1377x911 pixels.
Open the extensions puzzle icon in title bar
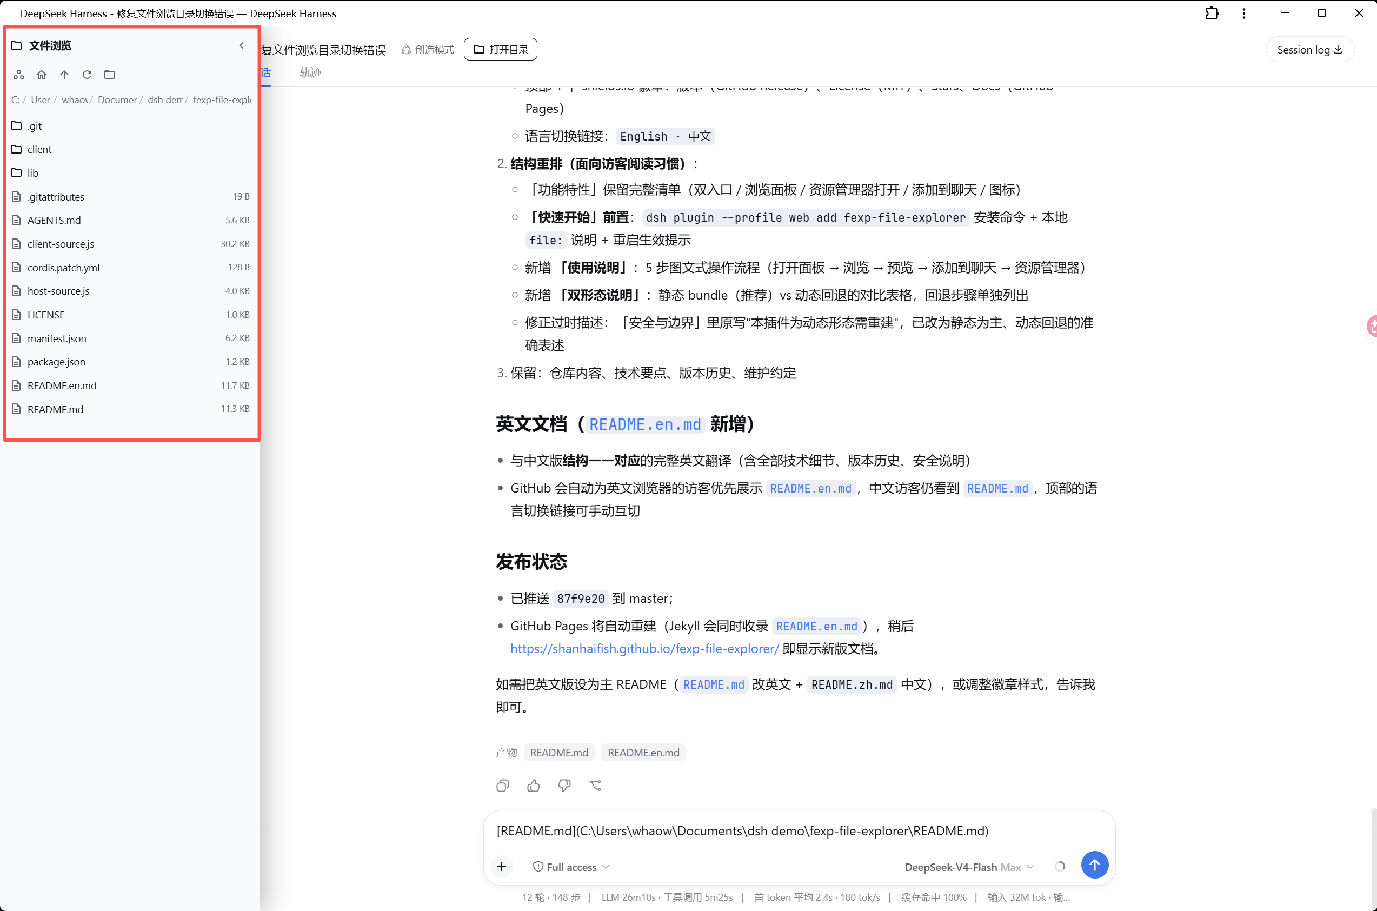tap(1212, 14)
